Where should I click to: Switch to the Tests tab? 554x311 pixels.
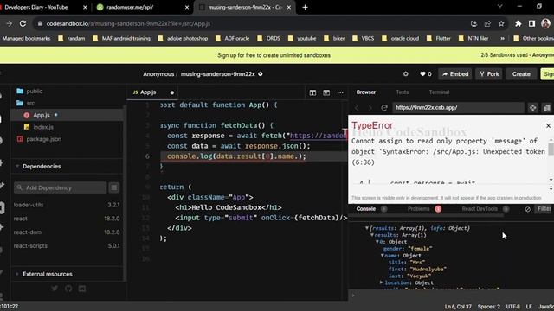(x=402, y=92)
